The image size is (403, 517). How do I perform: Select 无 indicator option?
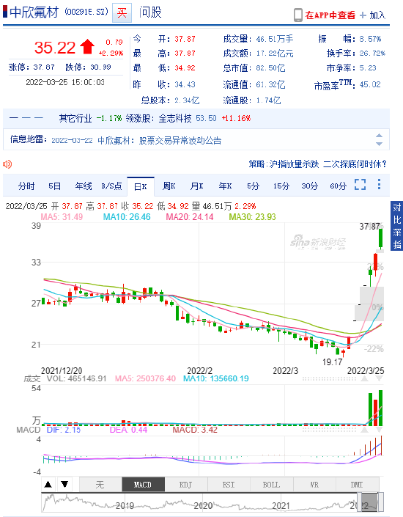[x=100, y=484]
